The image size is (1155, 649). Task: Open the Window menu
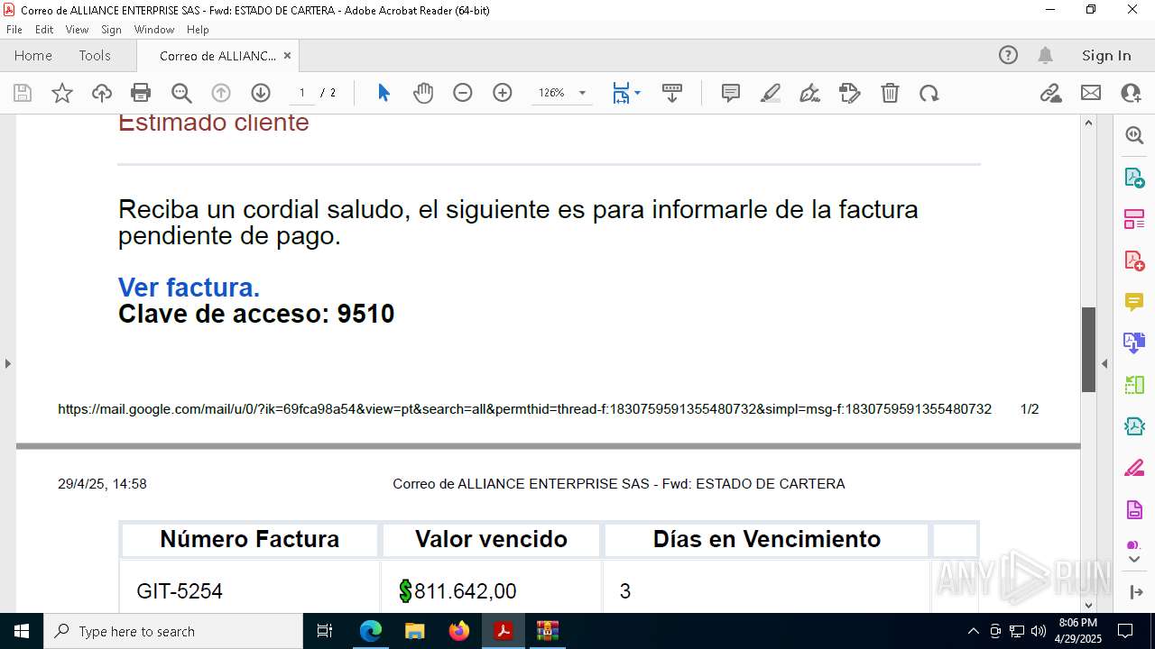coord(154,30)
